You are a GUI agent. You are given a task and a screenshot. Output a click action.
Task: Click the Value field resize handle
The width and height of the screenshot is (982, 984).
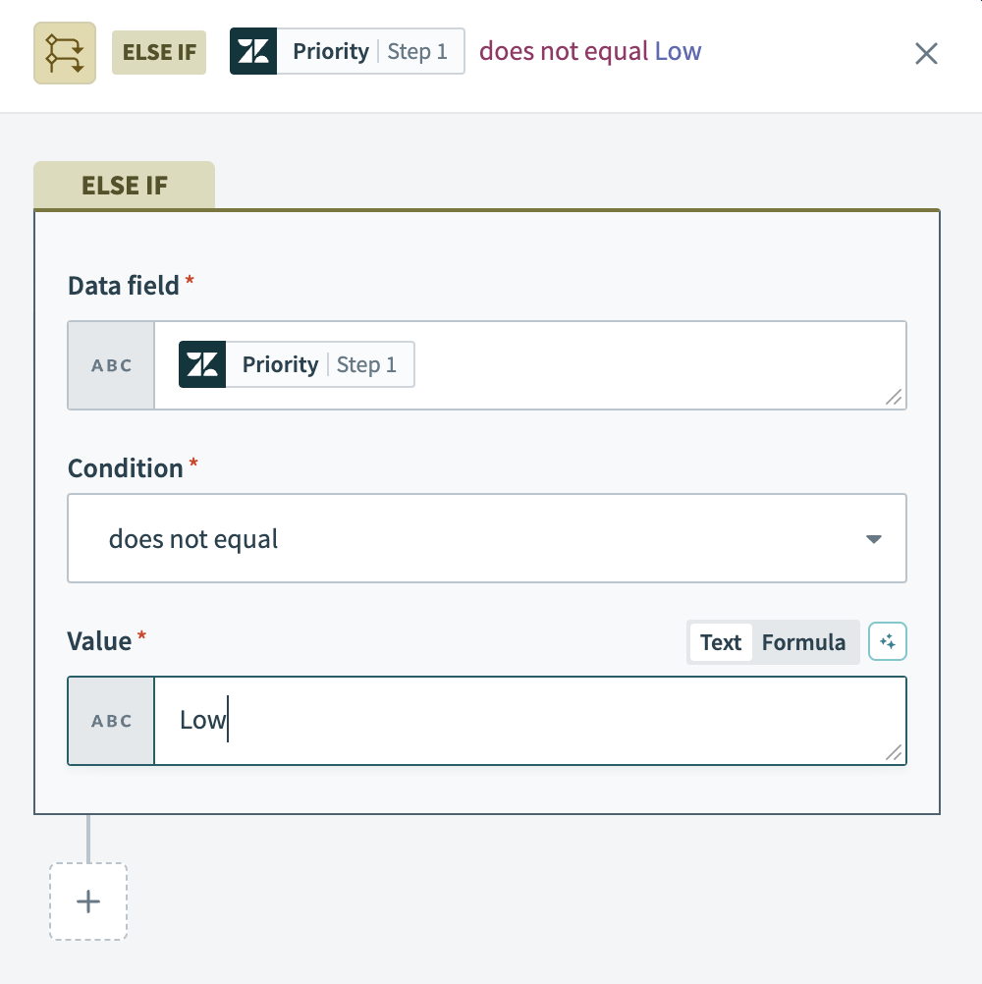tap(894, 752)
